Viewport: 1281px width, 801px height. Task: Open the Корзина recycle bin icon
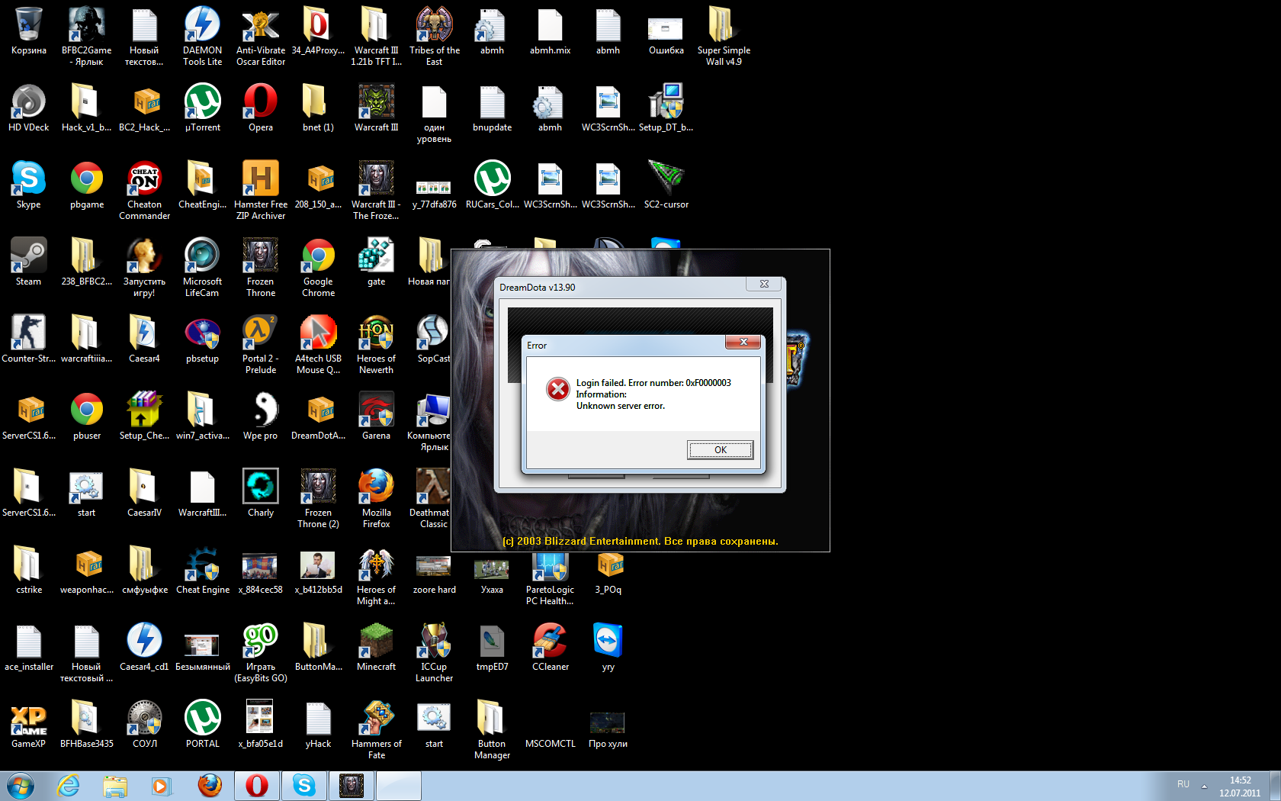(x=29, y=32)
